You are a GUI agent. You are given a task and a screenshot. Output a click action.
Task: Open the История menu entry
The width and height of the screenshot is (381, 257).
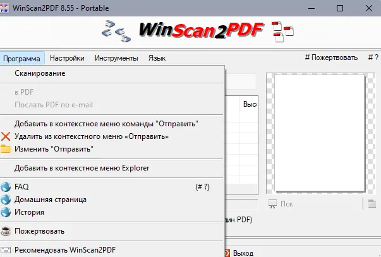[112, 212]
